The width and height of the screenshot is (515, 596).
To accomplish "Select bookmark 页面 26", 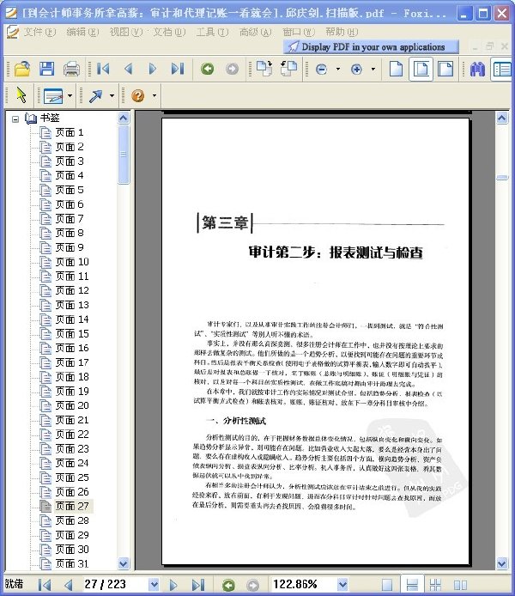I will (x=72, y=492).
